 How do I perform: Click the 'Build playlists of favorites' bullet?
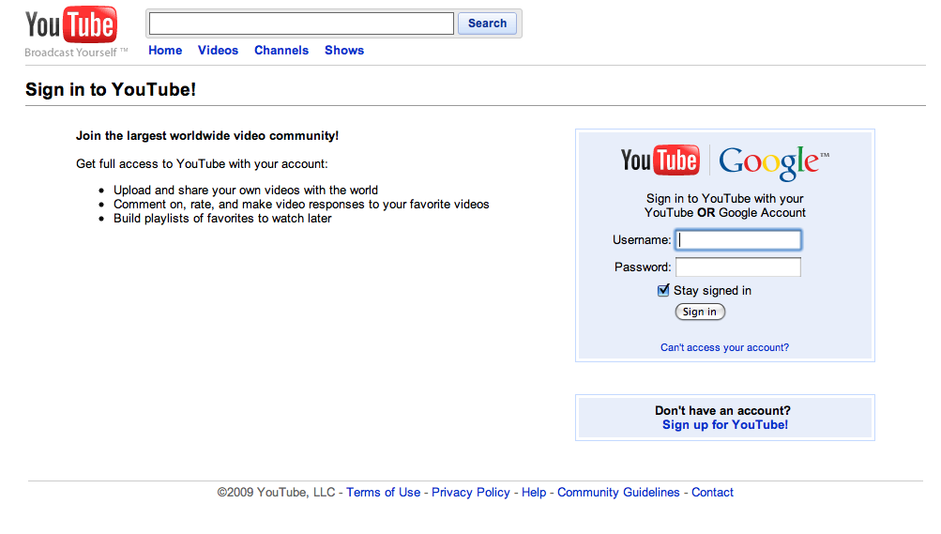coord(222,219)
